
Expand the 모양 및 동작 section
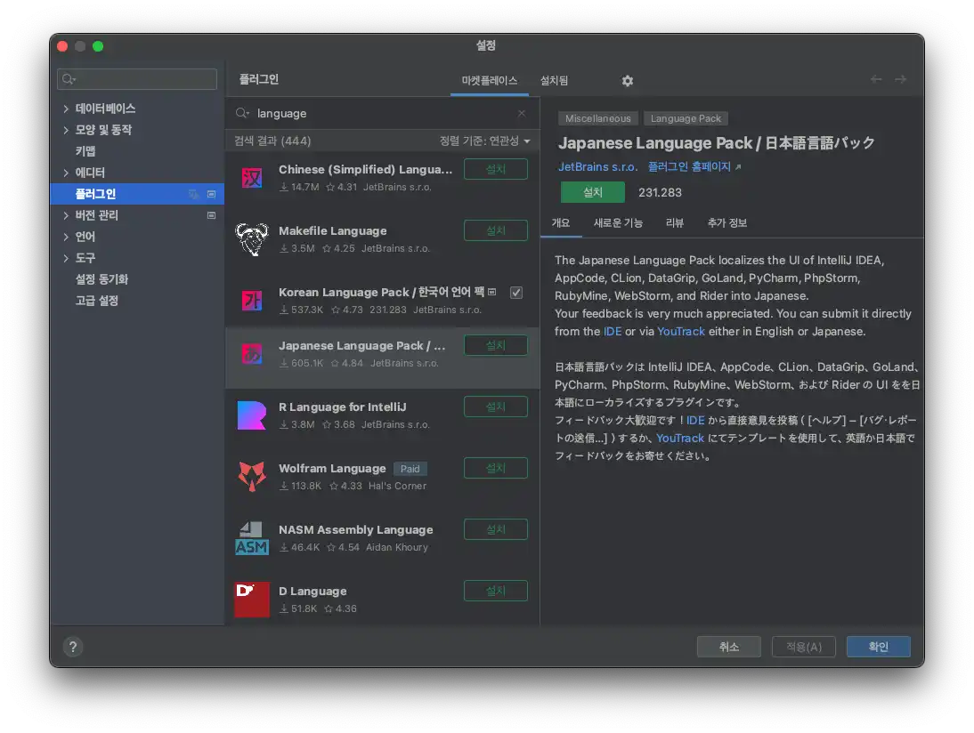tap(66, 130)
